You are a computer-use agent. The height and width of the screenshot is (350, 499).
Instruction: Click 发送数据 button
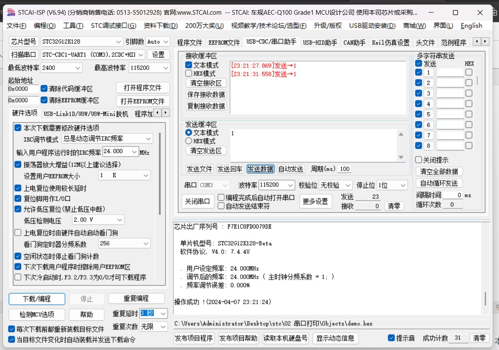click(260, 169)
